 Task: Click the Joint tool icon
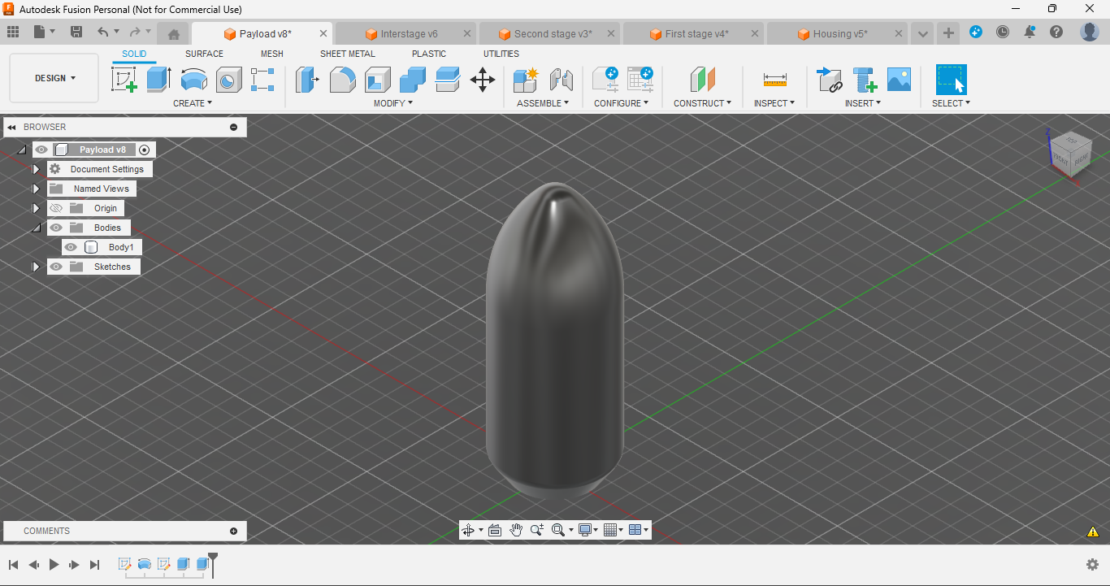[562, 80]
